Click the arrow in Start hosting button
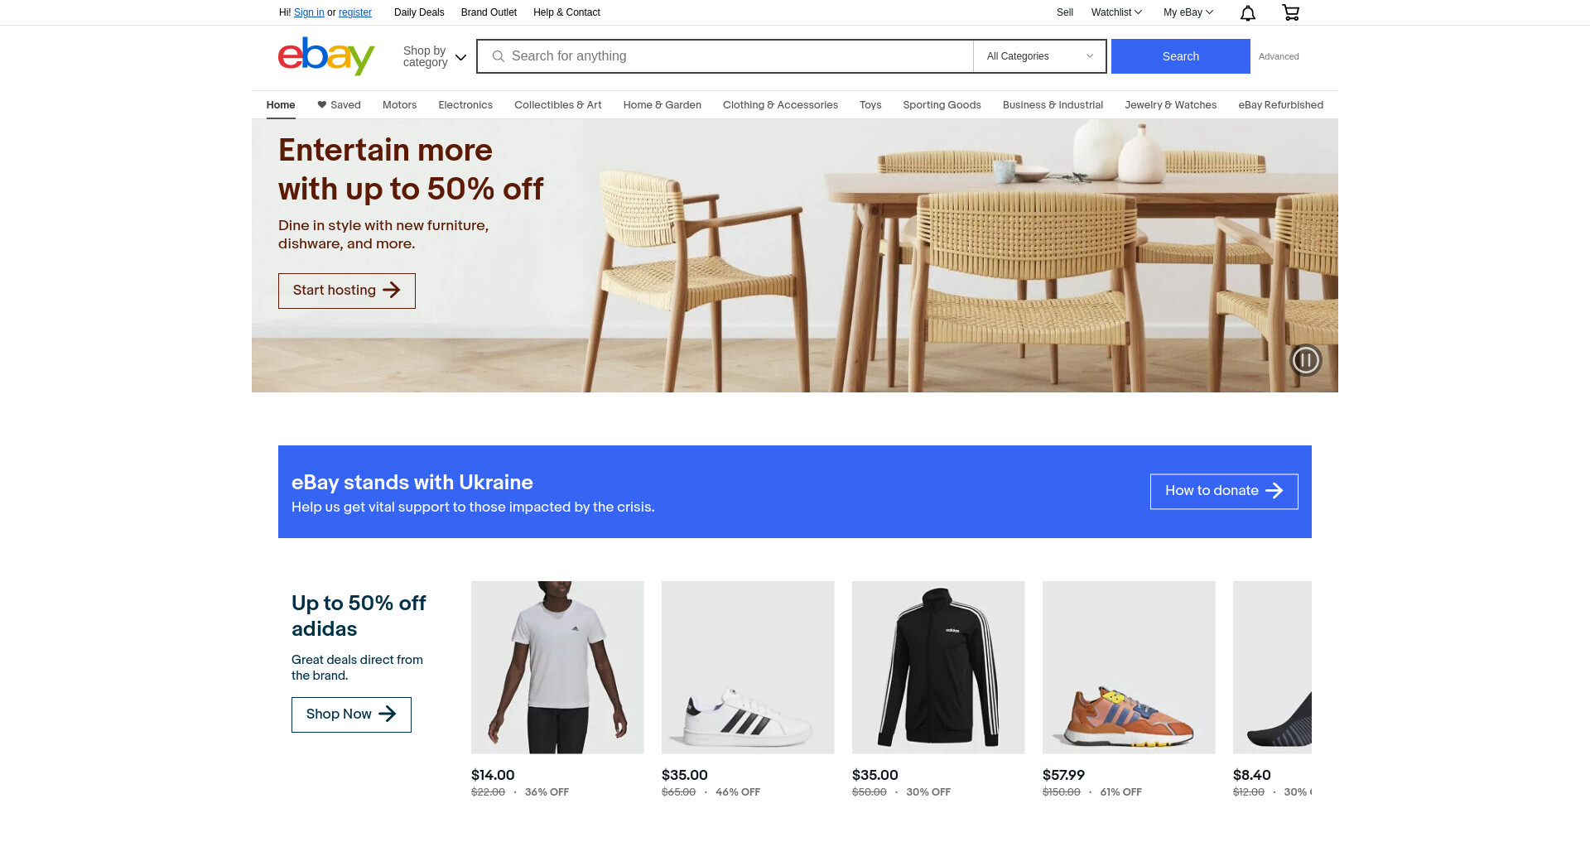Screen dimensions: 1590x861 392,291
